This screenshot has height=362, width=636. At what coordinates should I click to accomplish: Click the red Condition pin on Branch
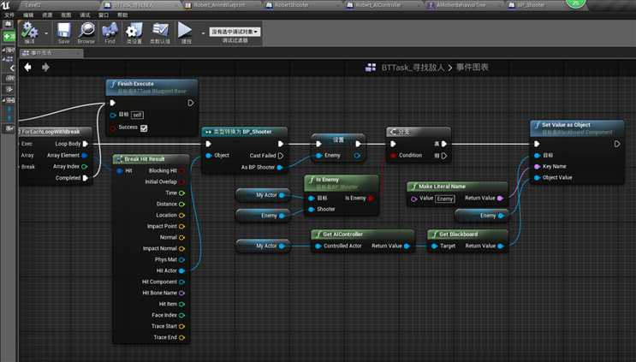click(x=393, y=155)
